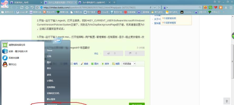Click the red broken heart toolbar icon
Viewport: 234px width, 105px height.
[216, 7]
